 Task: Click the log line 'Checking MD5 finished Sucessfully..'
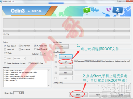tap(20, 79)
